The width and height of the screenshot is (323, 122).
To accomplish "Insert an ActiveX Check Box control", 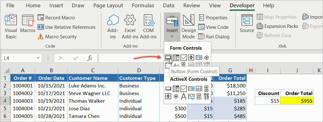I will pos(184,89).
